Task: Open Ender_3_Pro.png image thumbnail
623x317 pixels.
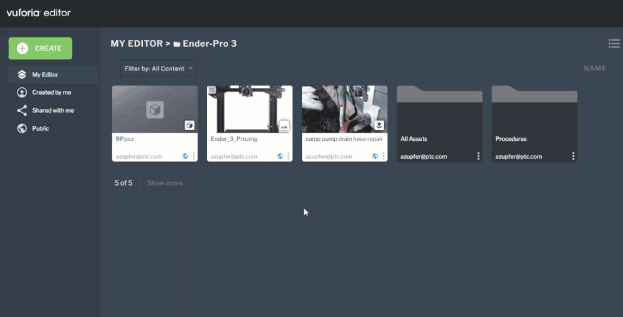Action: click(249, 110)
